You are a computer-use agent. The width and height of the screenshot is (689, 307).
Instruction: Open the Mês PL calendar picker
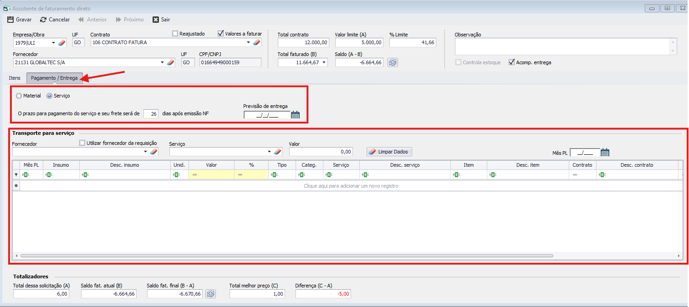tap(605, 153)
